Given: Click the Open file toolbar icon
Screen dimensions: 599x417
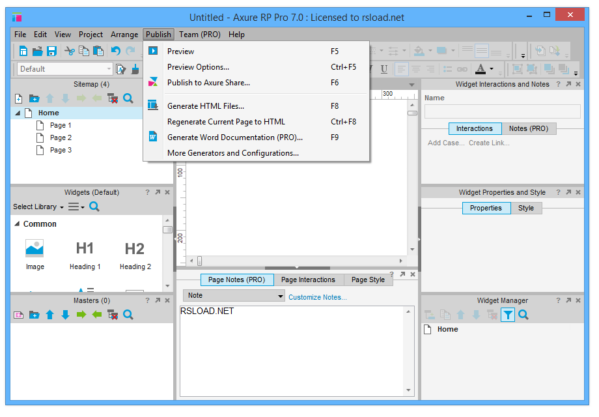Looking at the screenshot, I should 38,51.
